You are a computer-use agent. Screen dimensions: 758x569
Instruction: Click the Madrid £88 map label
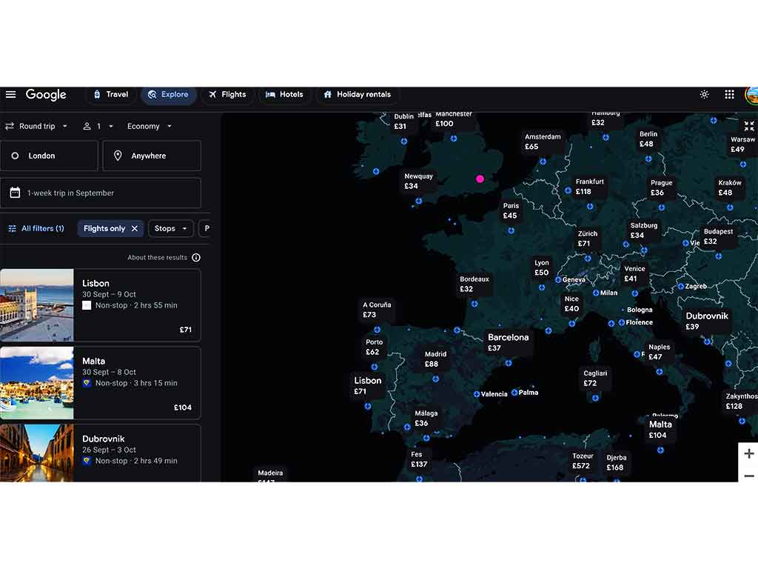[x=435, y=359]
